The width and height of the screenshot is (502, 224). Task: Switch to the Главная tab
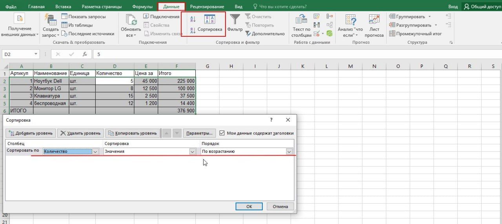click(x=36, y=7)
